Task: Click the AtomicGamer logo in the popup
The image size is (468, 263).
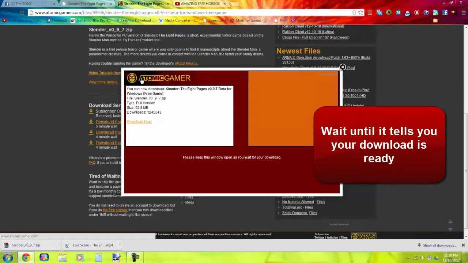Action: pyautogui.click(x=159, y=78)
